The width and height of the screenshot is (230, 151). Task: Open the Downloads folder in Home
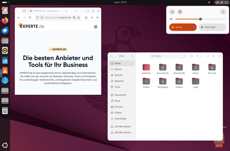point(179,69)
